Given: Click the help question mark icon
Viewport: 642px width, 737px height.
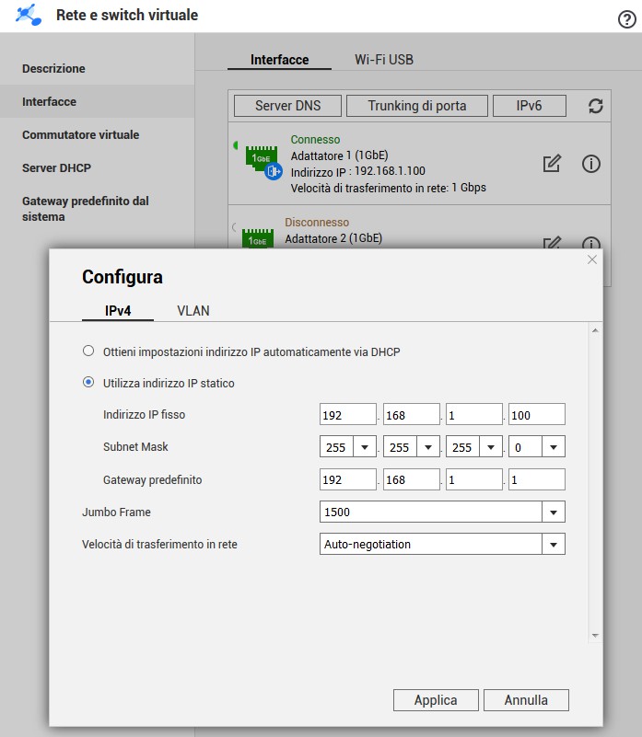Looking at the screenshot, I should (x=625, y=19).
